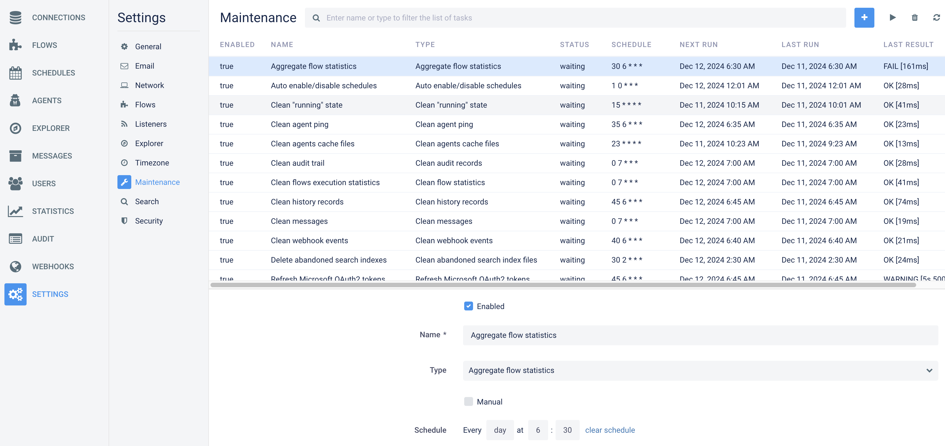Go to SCHEDULES page

click(53, 73)
